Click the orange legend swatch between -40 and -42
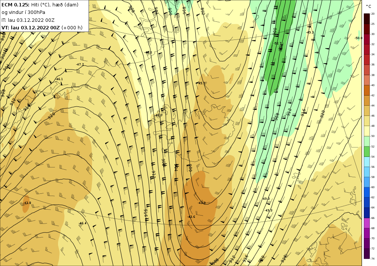The image size is (377, 266). click(367, 90)
